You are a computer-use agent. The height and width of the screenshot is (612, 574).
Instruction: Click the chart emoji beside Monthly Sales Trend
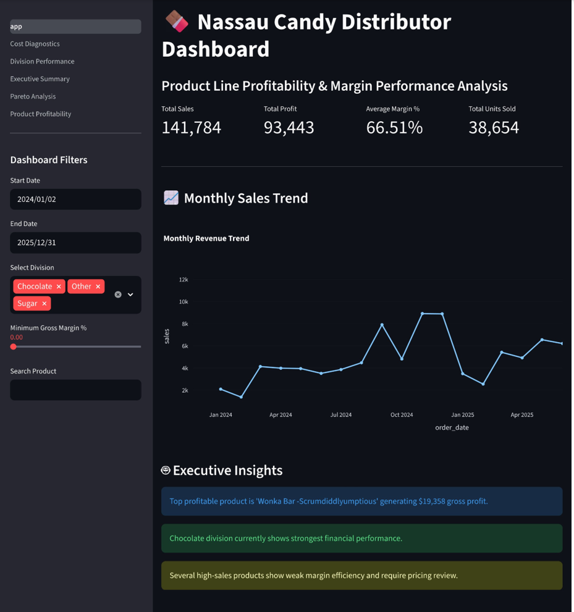click(x=171, y=198)
